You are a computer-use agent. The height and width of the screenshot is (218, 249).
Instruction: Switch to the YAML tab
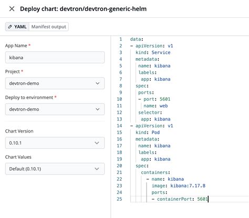(17, 27)
